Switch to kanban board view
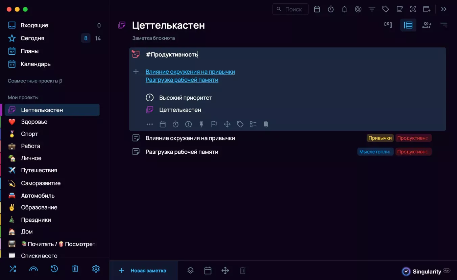The width and height of the screenshot is (457, 280). tap(388, 25)
